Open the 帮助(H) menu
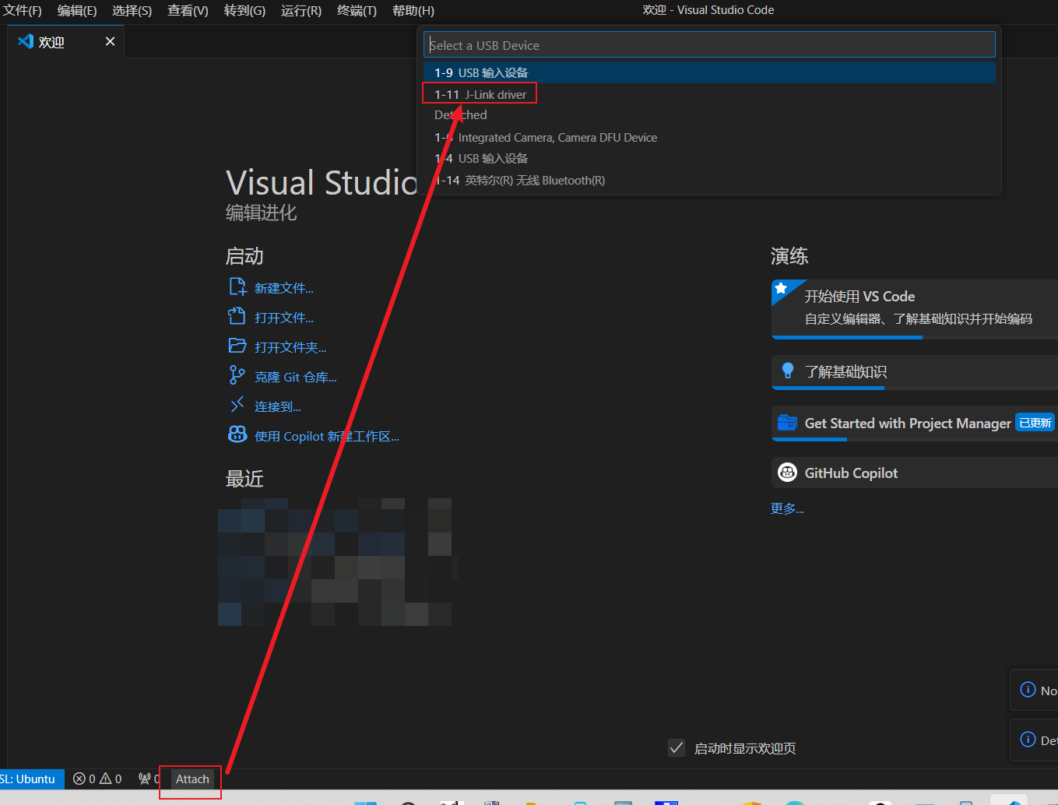1058x805 pixels. click(x=413, y=10)
